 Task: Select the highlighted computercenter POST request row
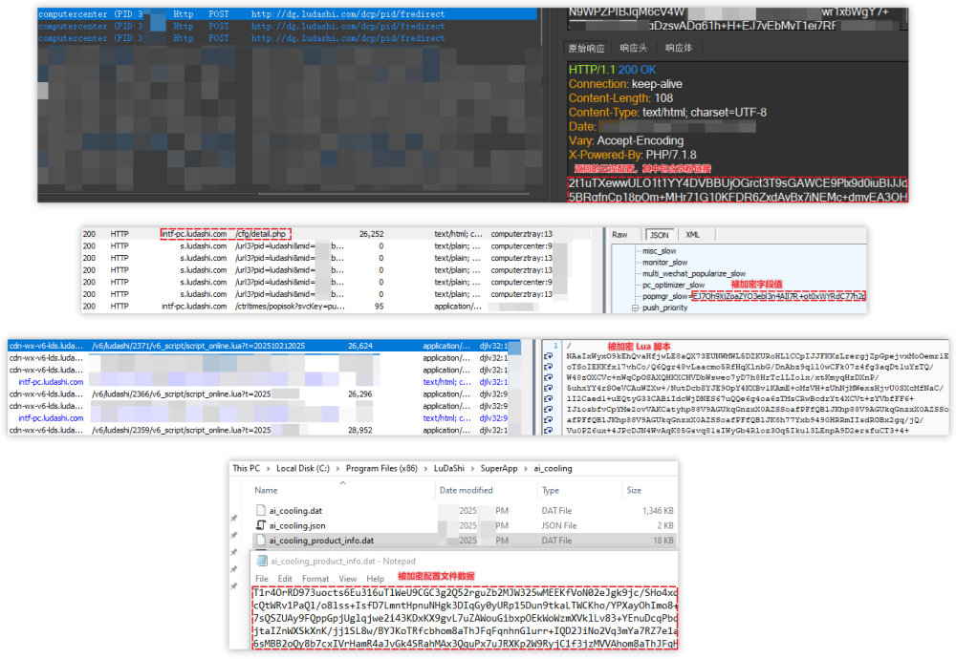288,14
